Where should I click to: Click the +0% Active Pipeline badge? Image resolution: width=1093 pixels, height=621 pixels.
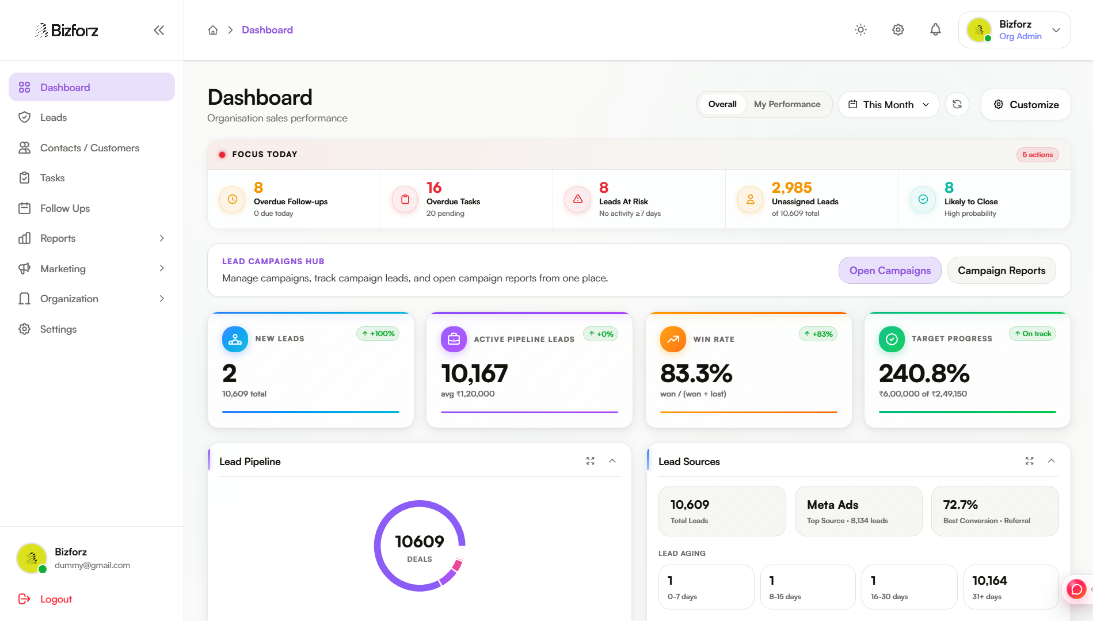(x=600, y=334)
